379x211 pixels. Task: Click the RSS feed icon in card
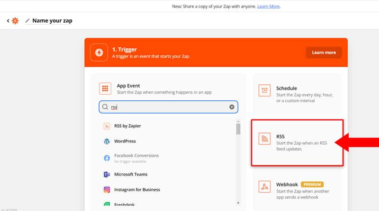[264, 139]
